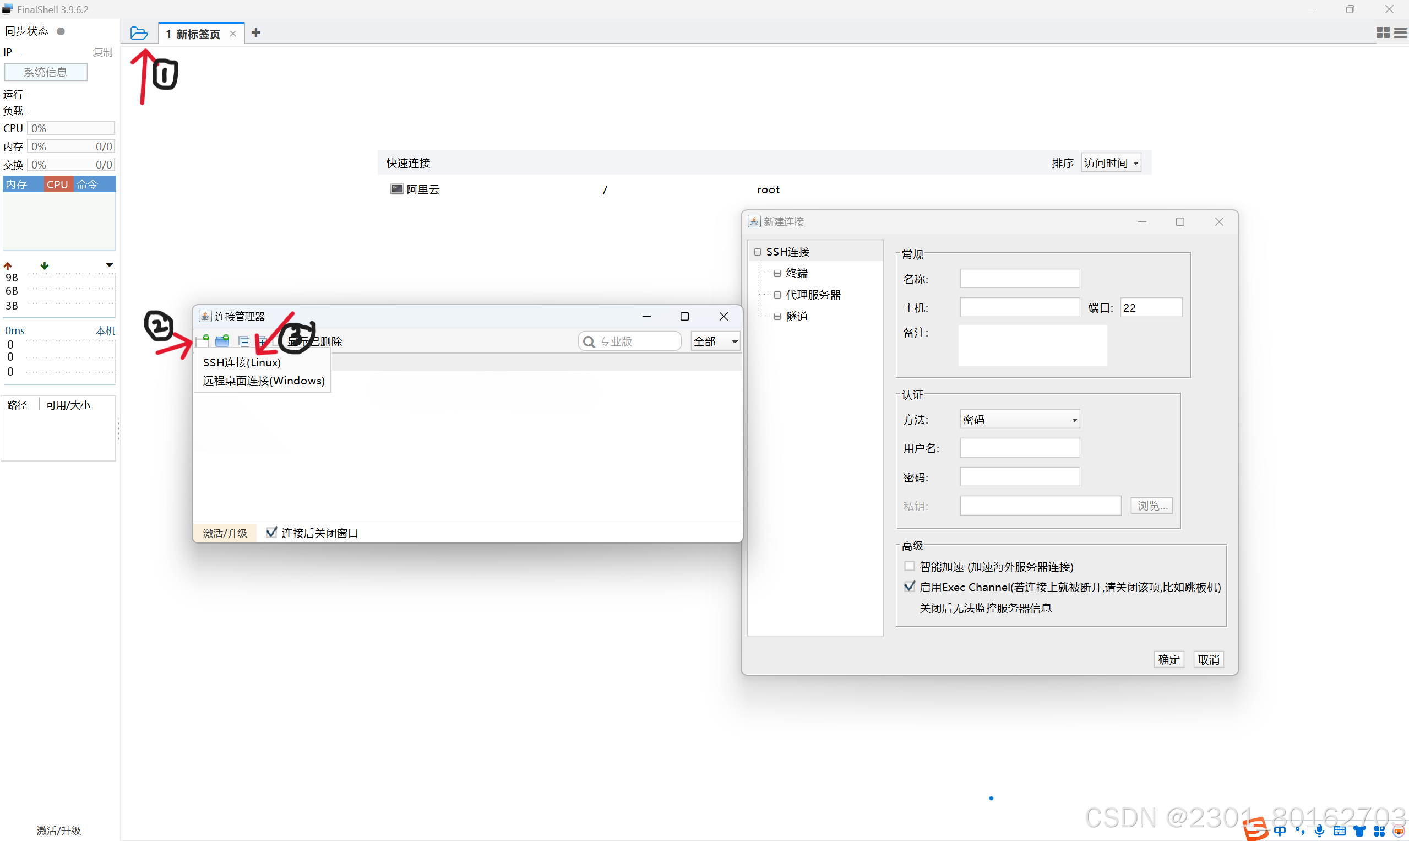
Task: Select 远程桌面连接(Windows) menu entry
Action: point(263,380)
